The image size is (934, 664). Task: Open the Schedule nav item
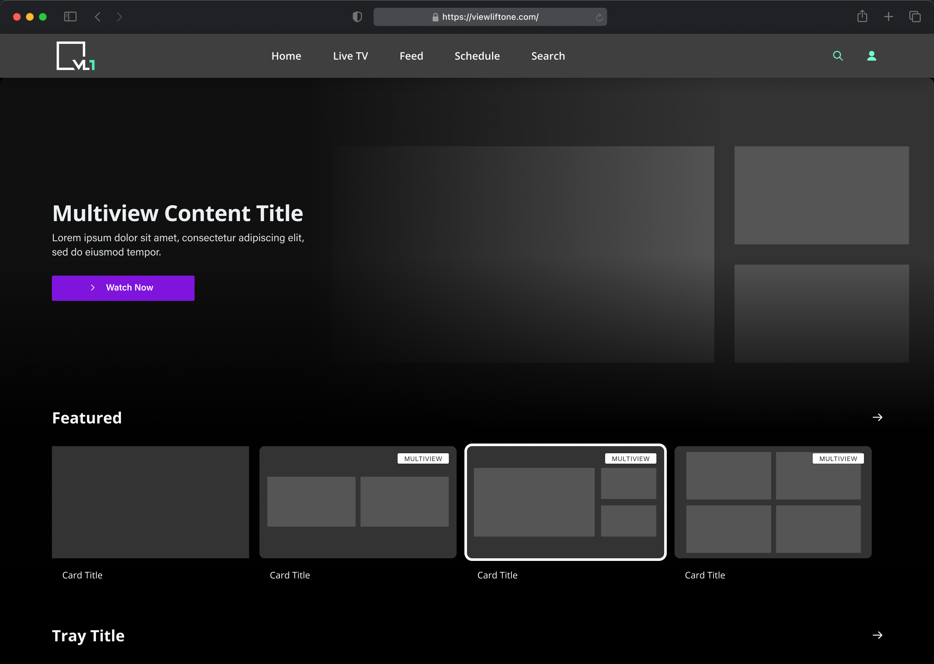click(x=477, y=56)
